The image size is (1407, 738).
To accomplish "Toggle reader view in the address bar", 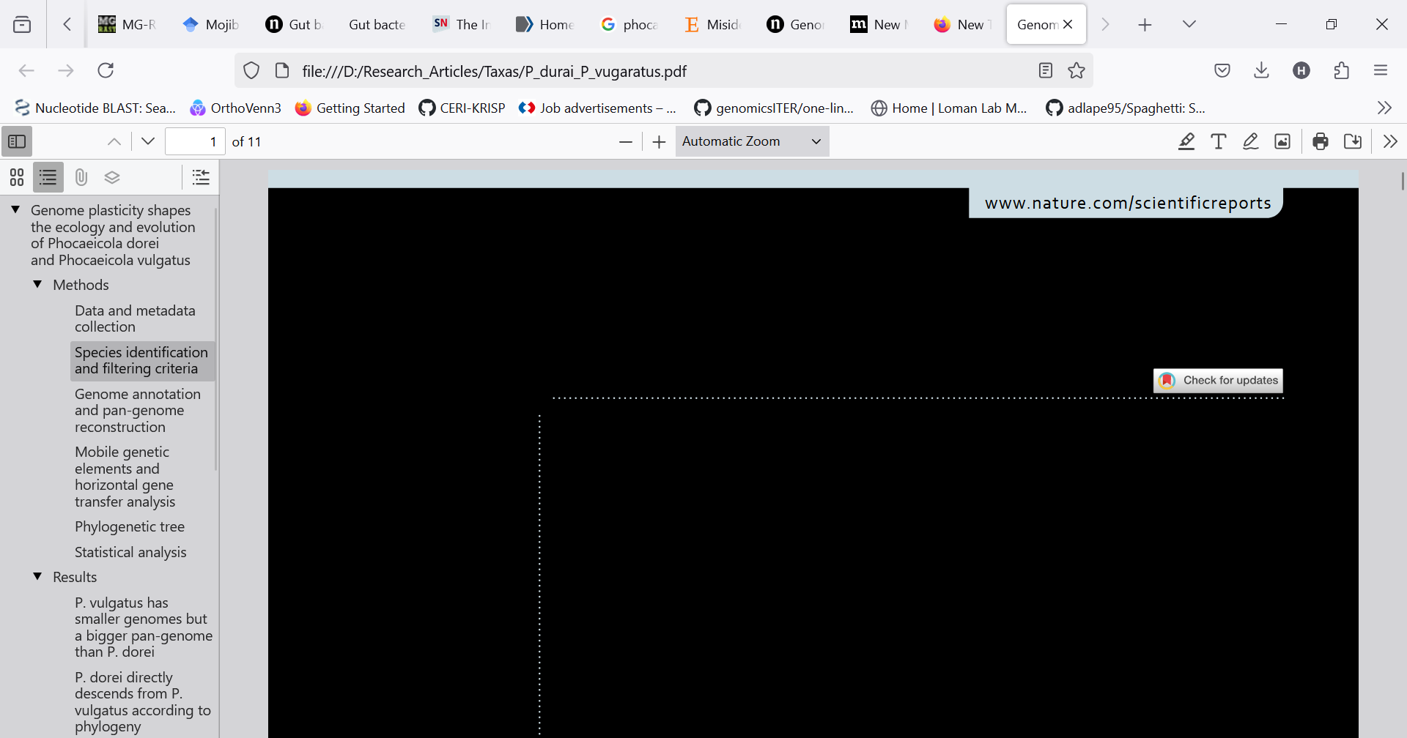I will [1045, 70].
